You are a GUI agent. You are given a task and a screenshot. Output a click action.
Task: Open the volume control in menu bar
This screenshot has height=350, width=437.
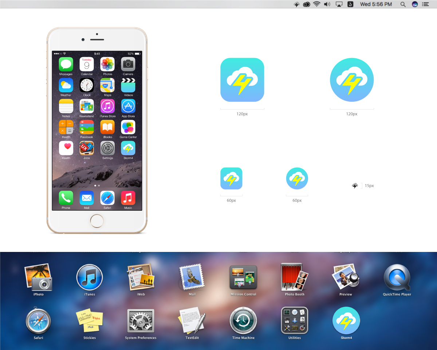327,4
